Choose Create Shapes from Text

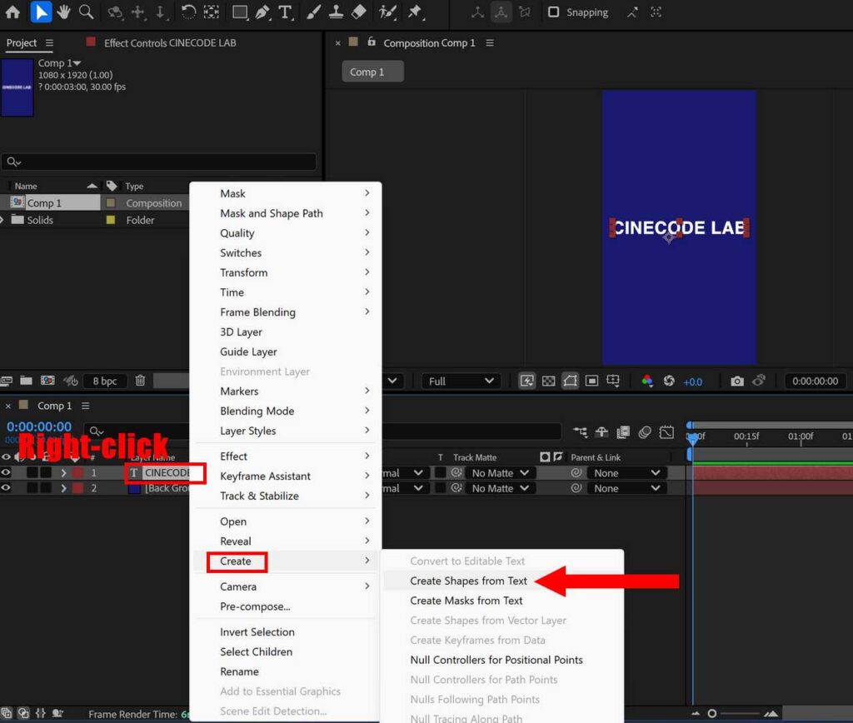pyautogui.click(x=468, y=581)
